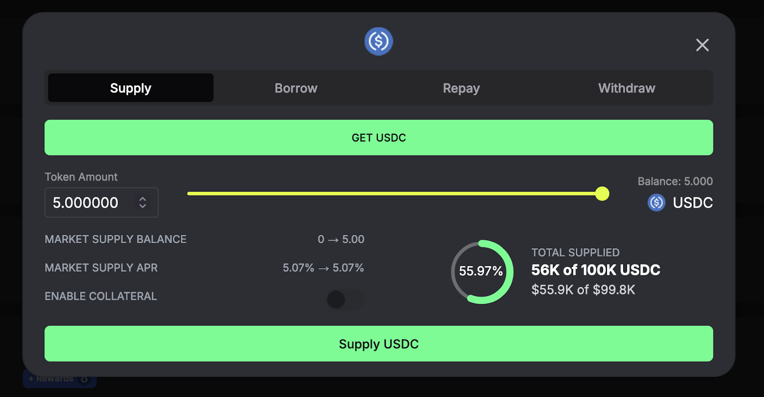The width and height of the screenshot is (764, 397).
Task: Return to the Supply tab
Action: pos(130,88)
